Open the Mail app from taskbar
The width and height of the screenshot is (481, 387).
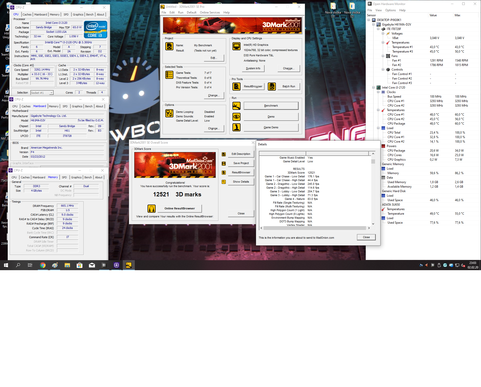coord(92,265)
